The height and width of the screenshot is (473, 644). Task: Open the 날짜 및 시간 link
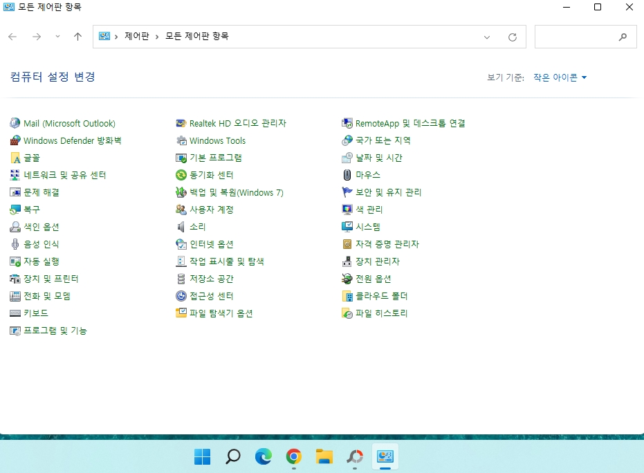(378, 158)
